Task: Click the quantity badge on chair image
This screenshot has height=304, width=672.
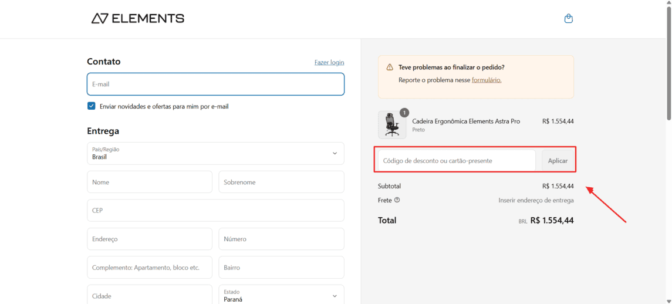Action: 404,112
